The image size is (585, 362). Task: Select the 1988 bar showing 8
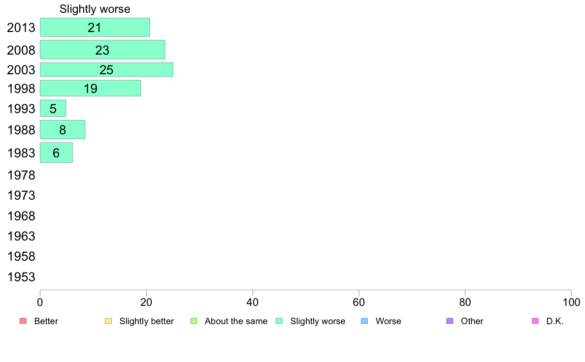coord(63,130)
